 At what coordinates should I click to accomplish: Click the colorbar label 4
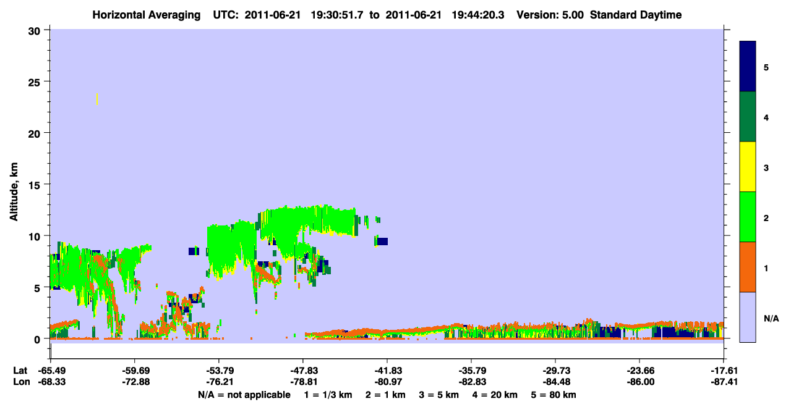pos(766,117)
